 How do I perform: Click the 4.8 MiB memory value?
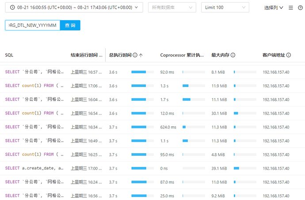point(218,155)
